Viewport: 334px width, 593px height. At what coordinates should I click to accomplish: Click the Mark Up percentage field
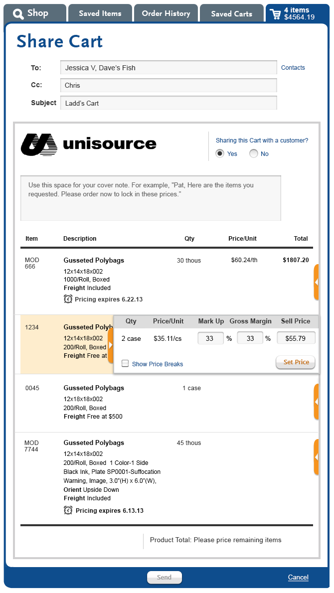point(210,338)
